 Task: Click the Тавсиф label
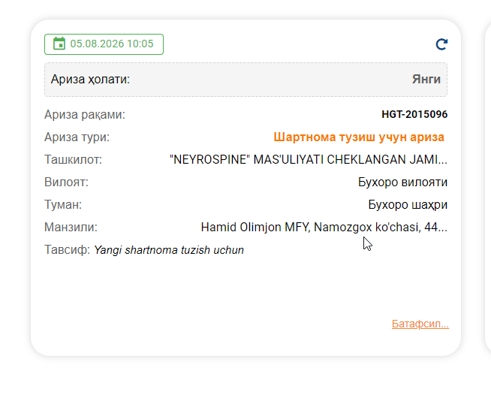click(68, 250)
